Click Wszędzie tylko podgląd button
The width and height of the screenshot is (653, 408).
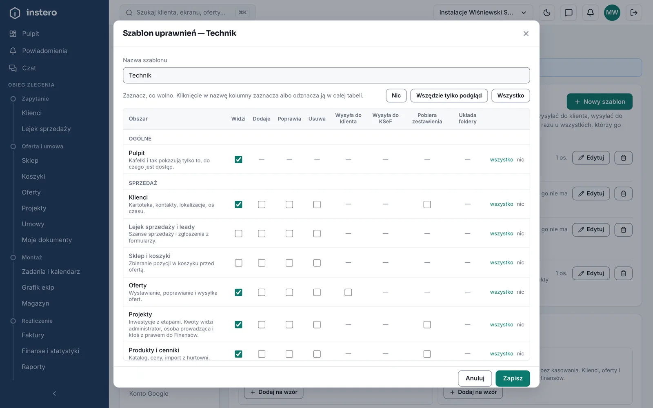coord(449,95)
